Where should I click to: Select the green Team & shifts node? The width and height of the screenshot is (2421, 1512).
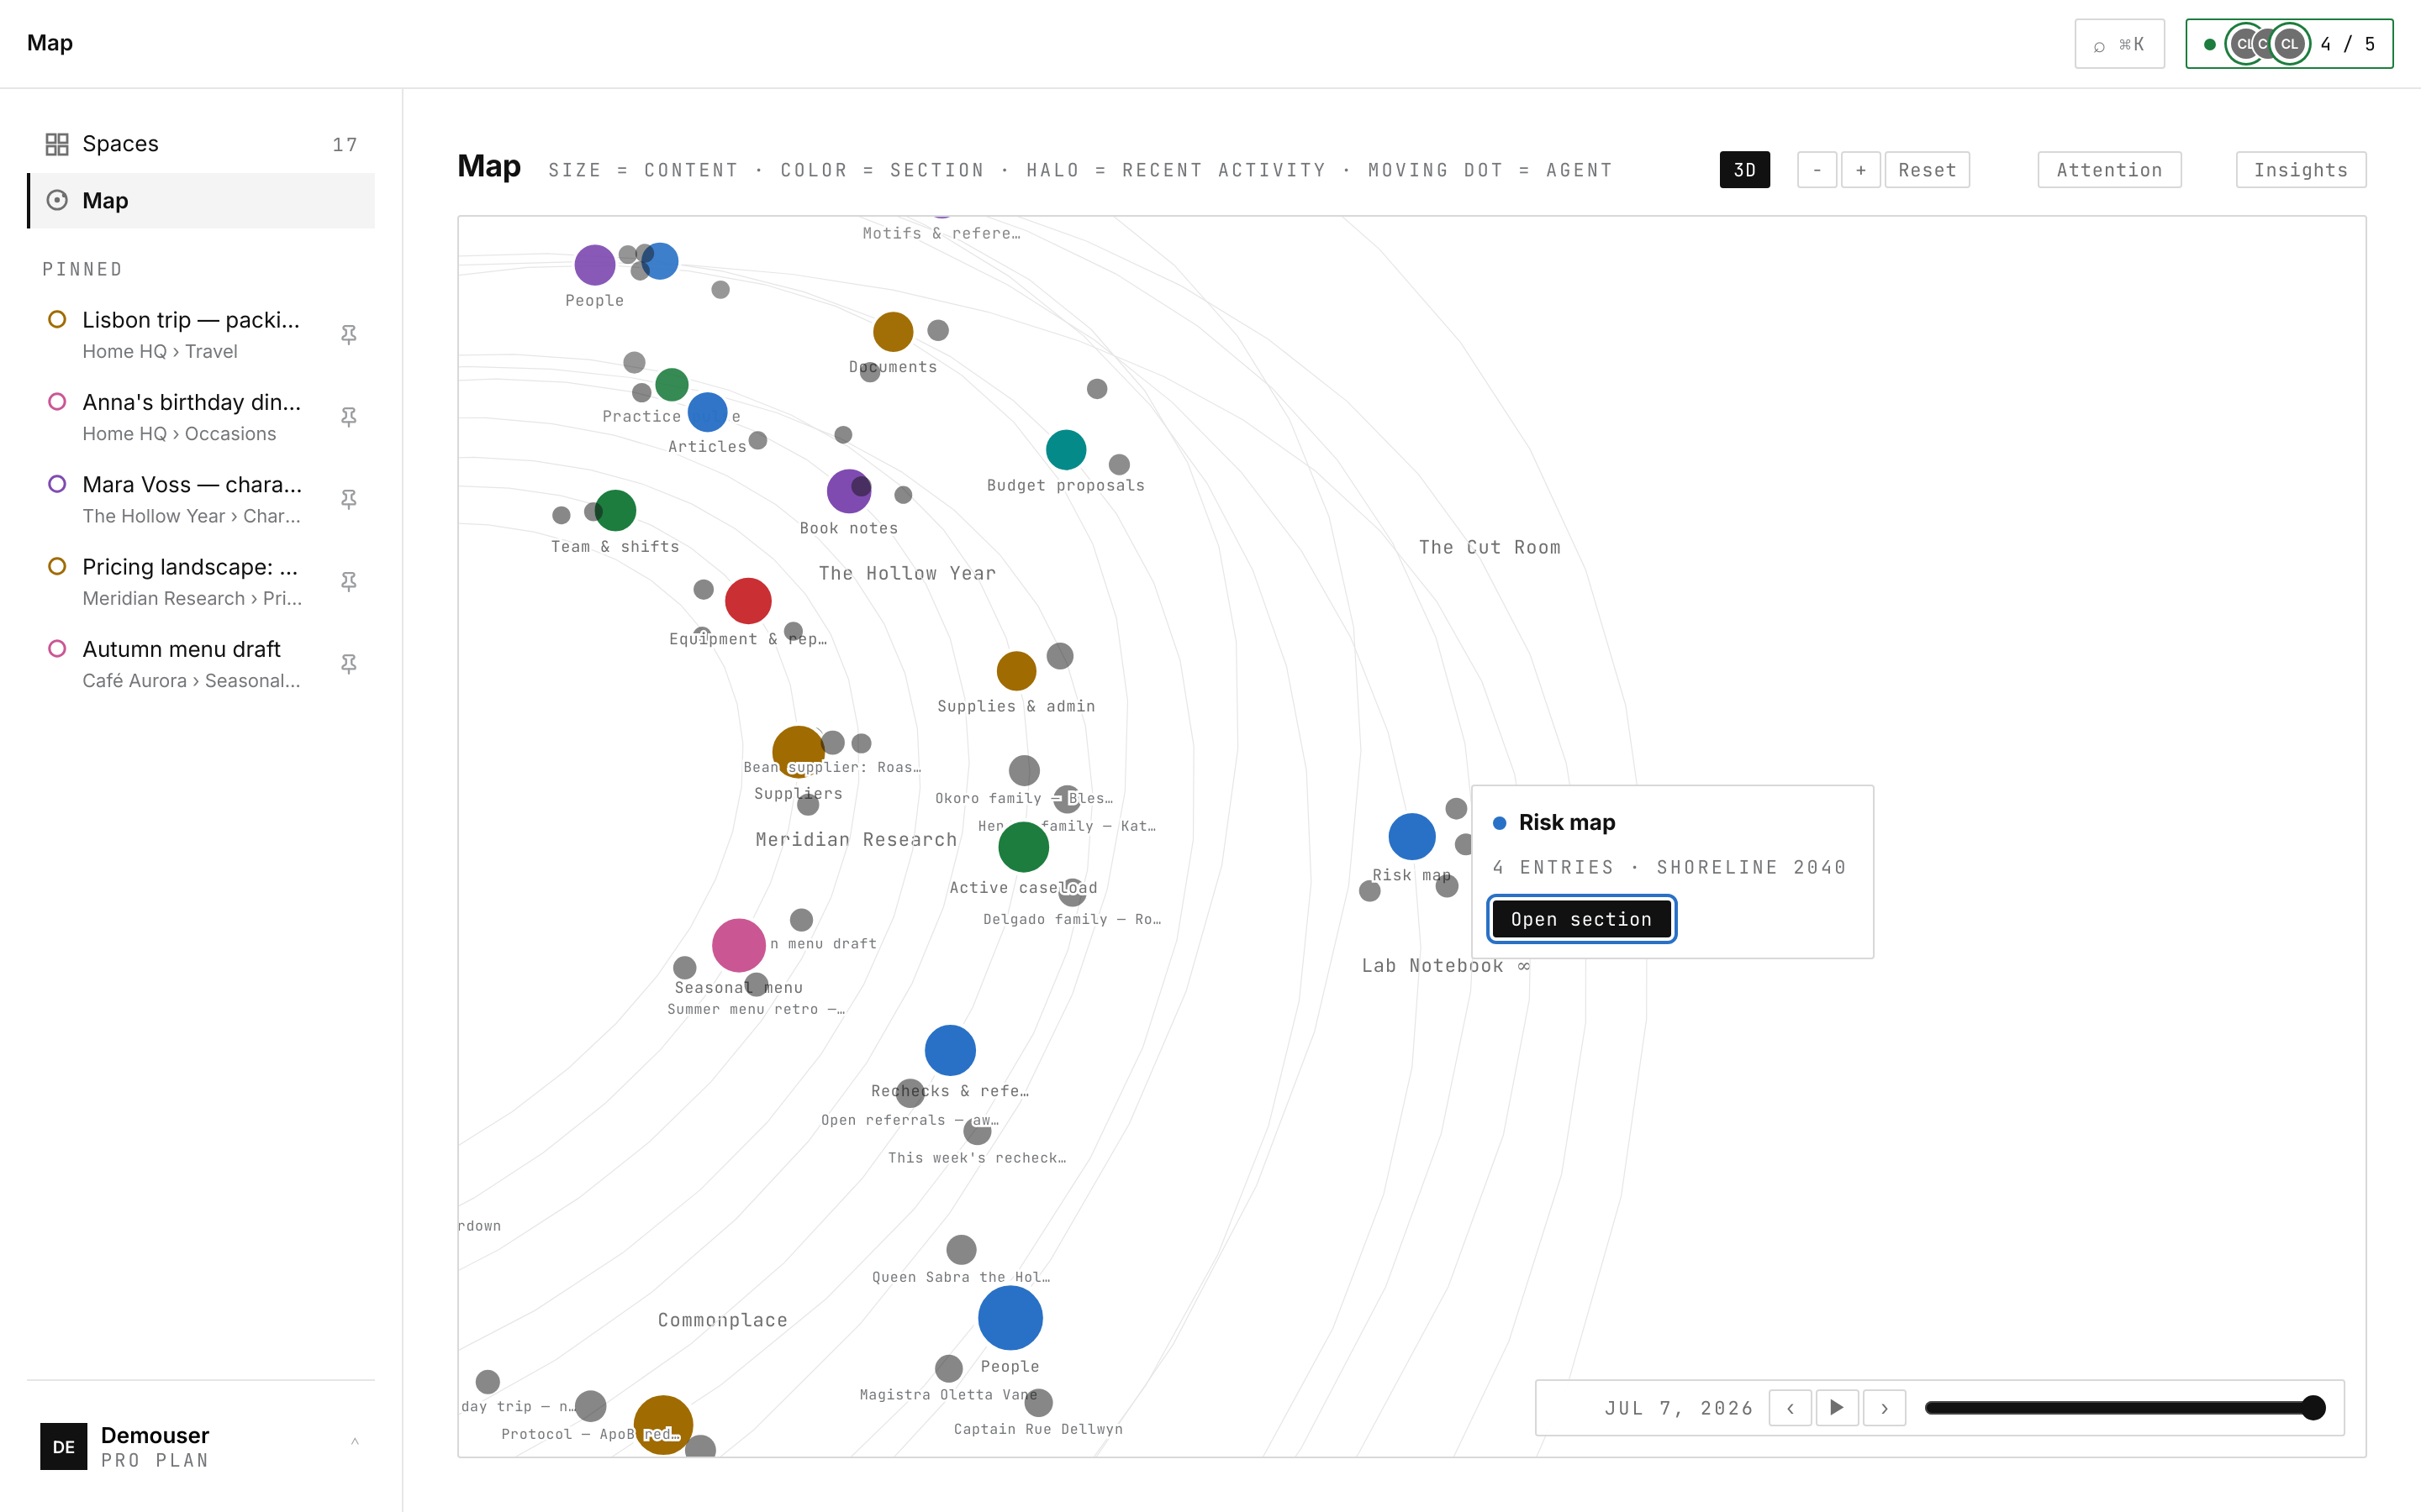[615, 510]
